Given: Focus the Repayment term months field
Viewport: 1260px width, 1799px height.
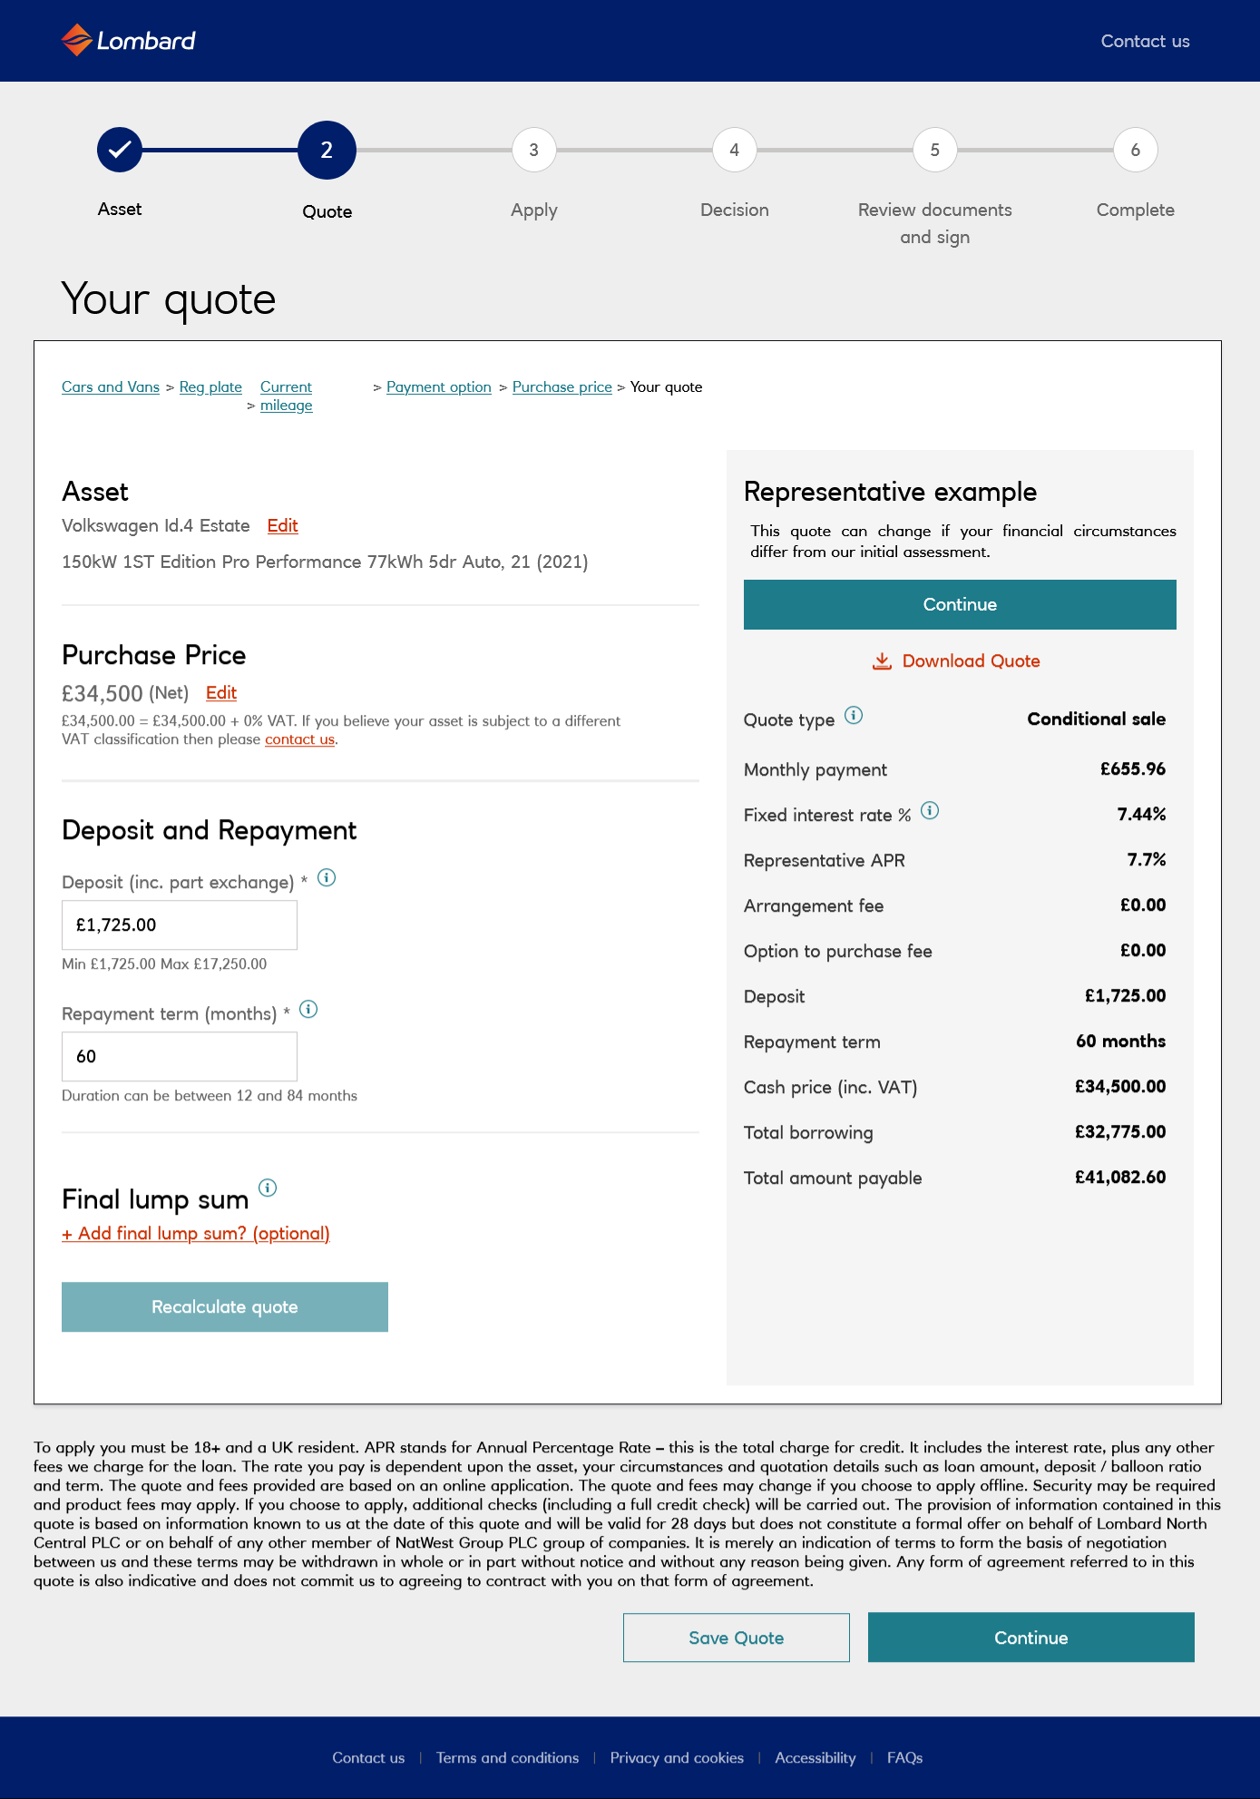Looking at the screenshot, I should coord(180,1057).
